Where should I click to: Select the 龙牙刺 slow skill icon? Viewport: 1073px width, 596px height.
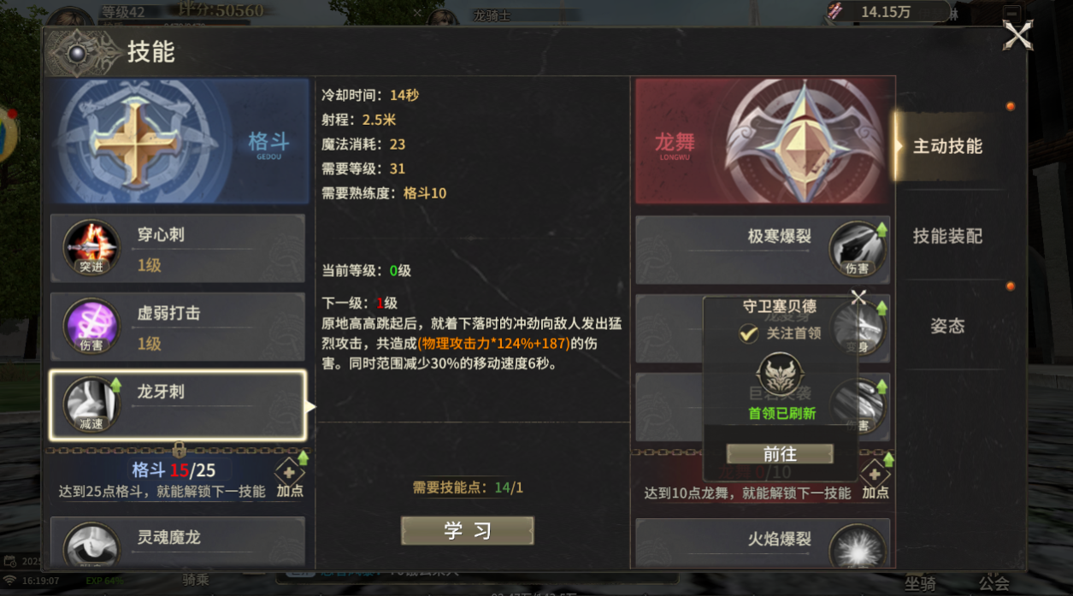pyautogui.click(x=91, y=404)
